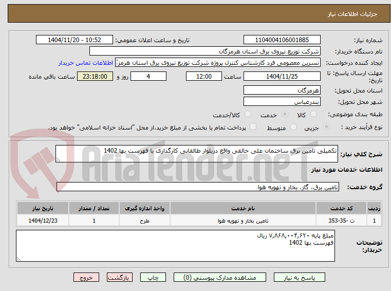Select the کالا/خدمت radio button
391x291 pixels.
(248, 114)
